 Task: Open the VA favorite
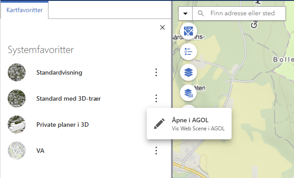(40, 151)
